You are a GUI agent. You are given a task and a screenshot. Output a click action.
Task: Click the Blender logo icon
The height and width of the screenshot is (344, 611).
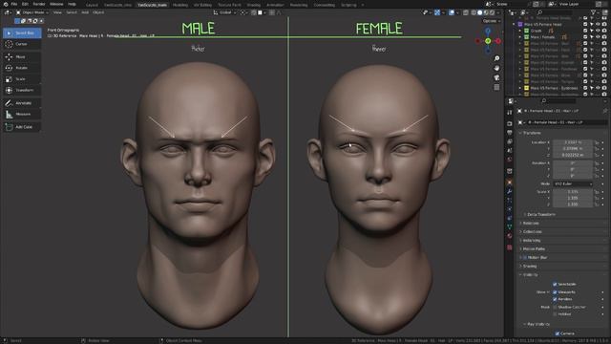(x=6, y=4)
